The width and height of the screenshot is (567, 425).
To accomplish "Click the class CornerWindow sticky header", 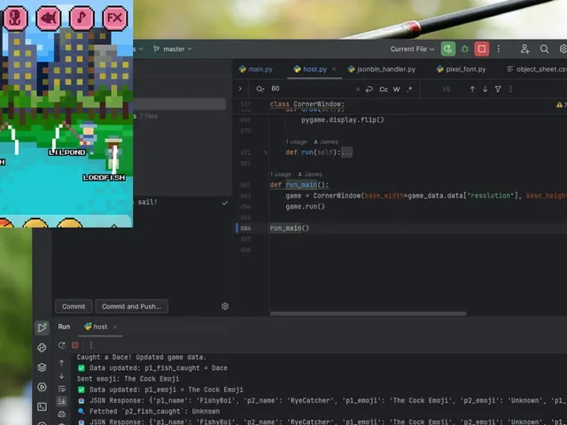I will coord(307,104).
